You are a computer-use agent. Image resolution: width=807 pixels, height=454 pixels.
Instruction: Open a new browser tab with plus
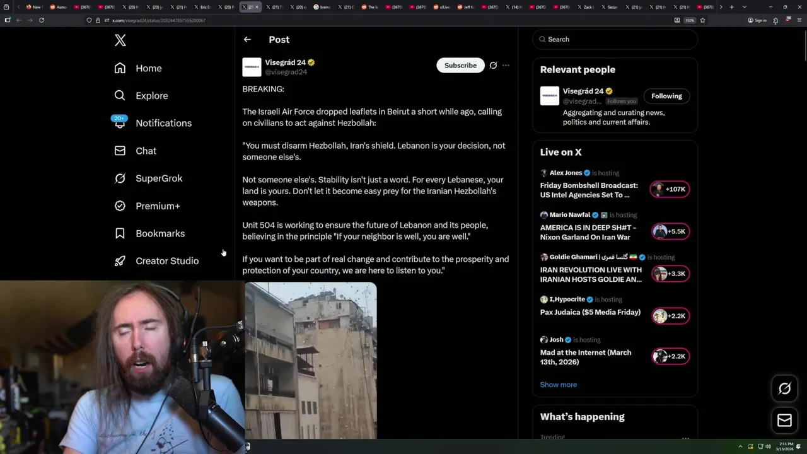(731, 7)
